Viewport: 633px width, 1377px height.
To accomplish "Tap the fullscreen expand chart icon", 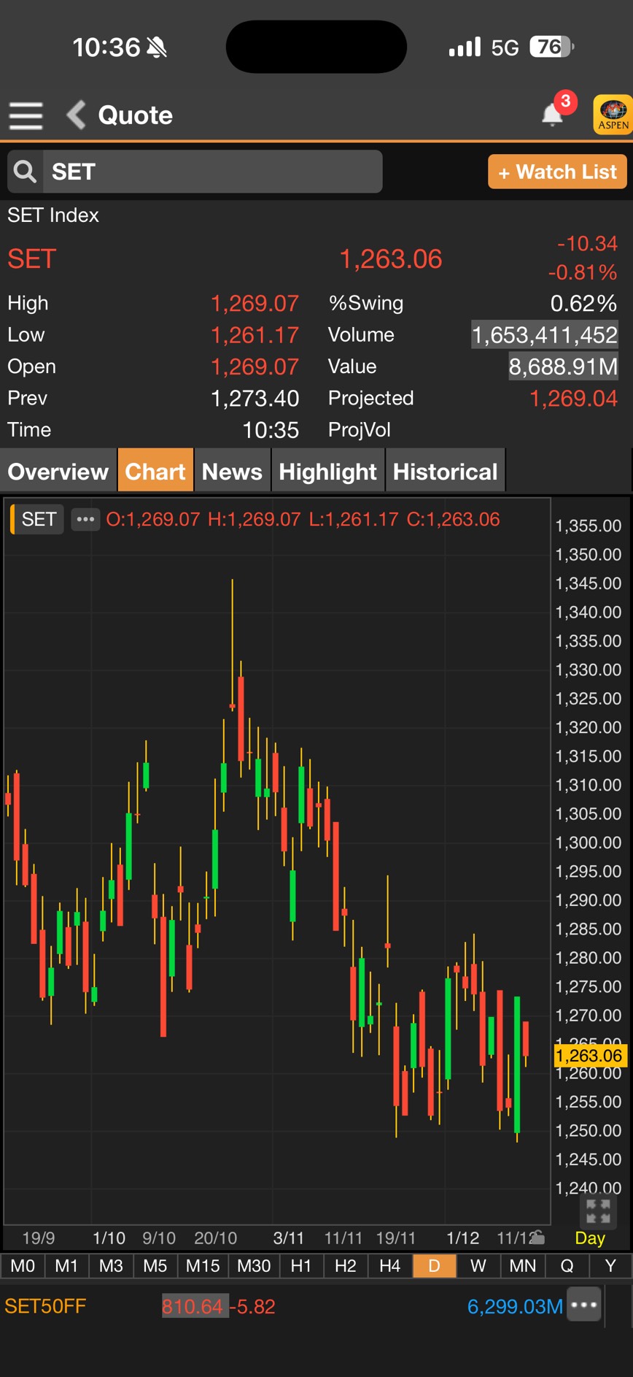I will point(598,1211).
